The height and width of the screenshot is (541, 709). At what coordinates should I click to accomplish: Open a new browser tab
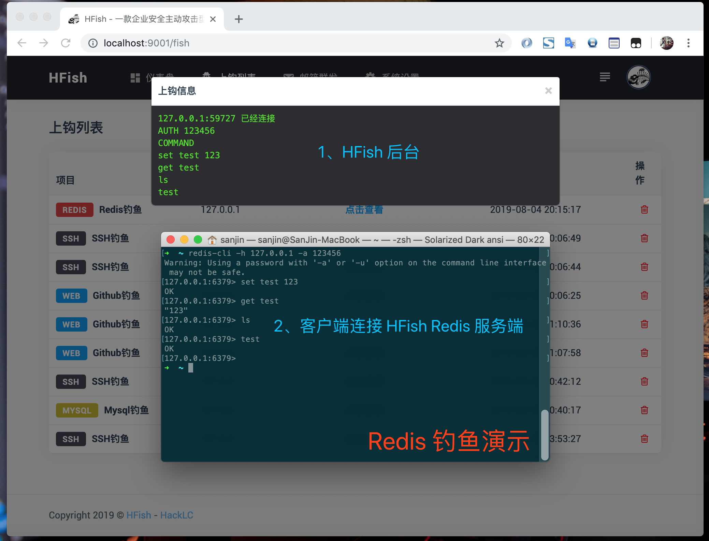(239, 19)
